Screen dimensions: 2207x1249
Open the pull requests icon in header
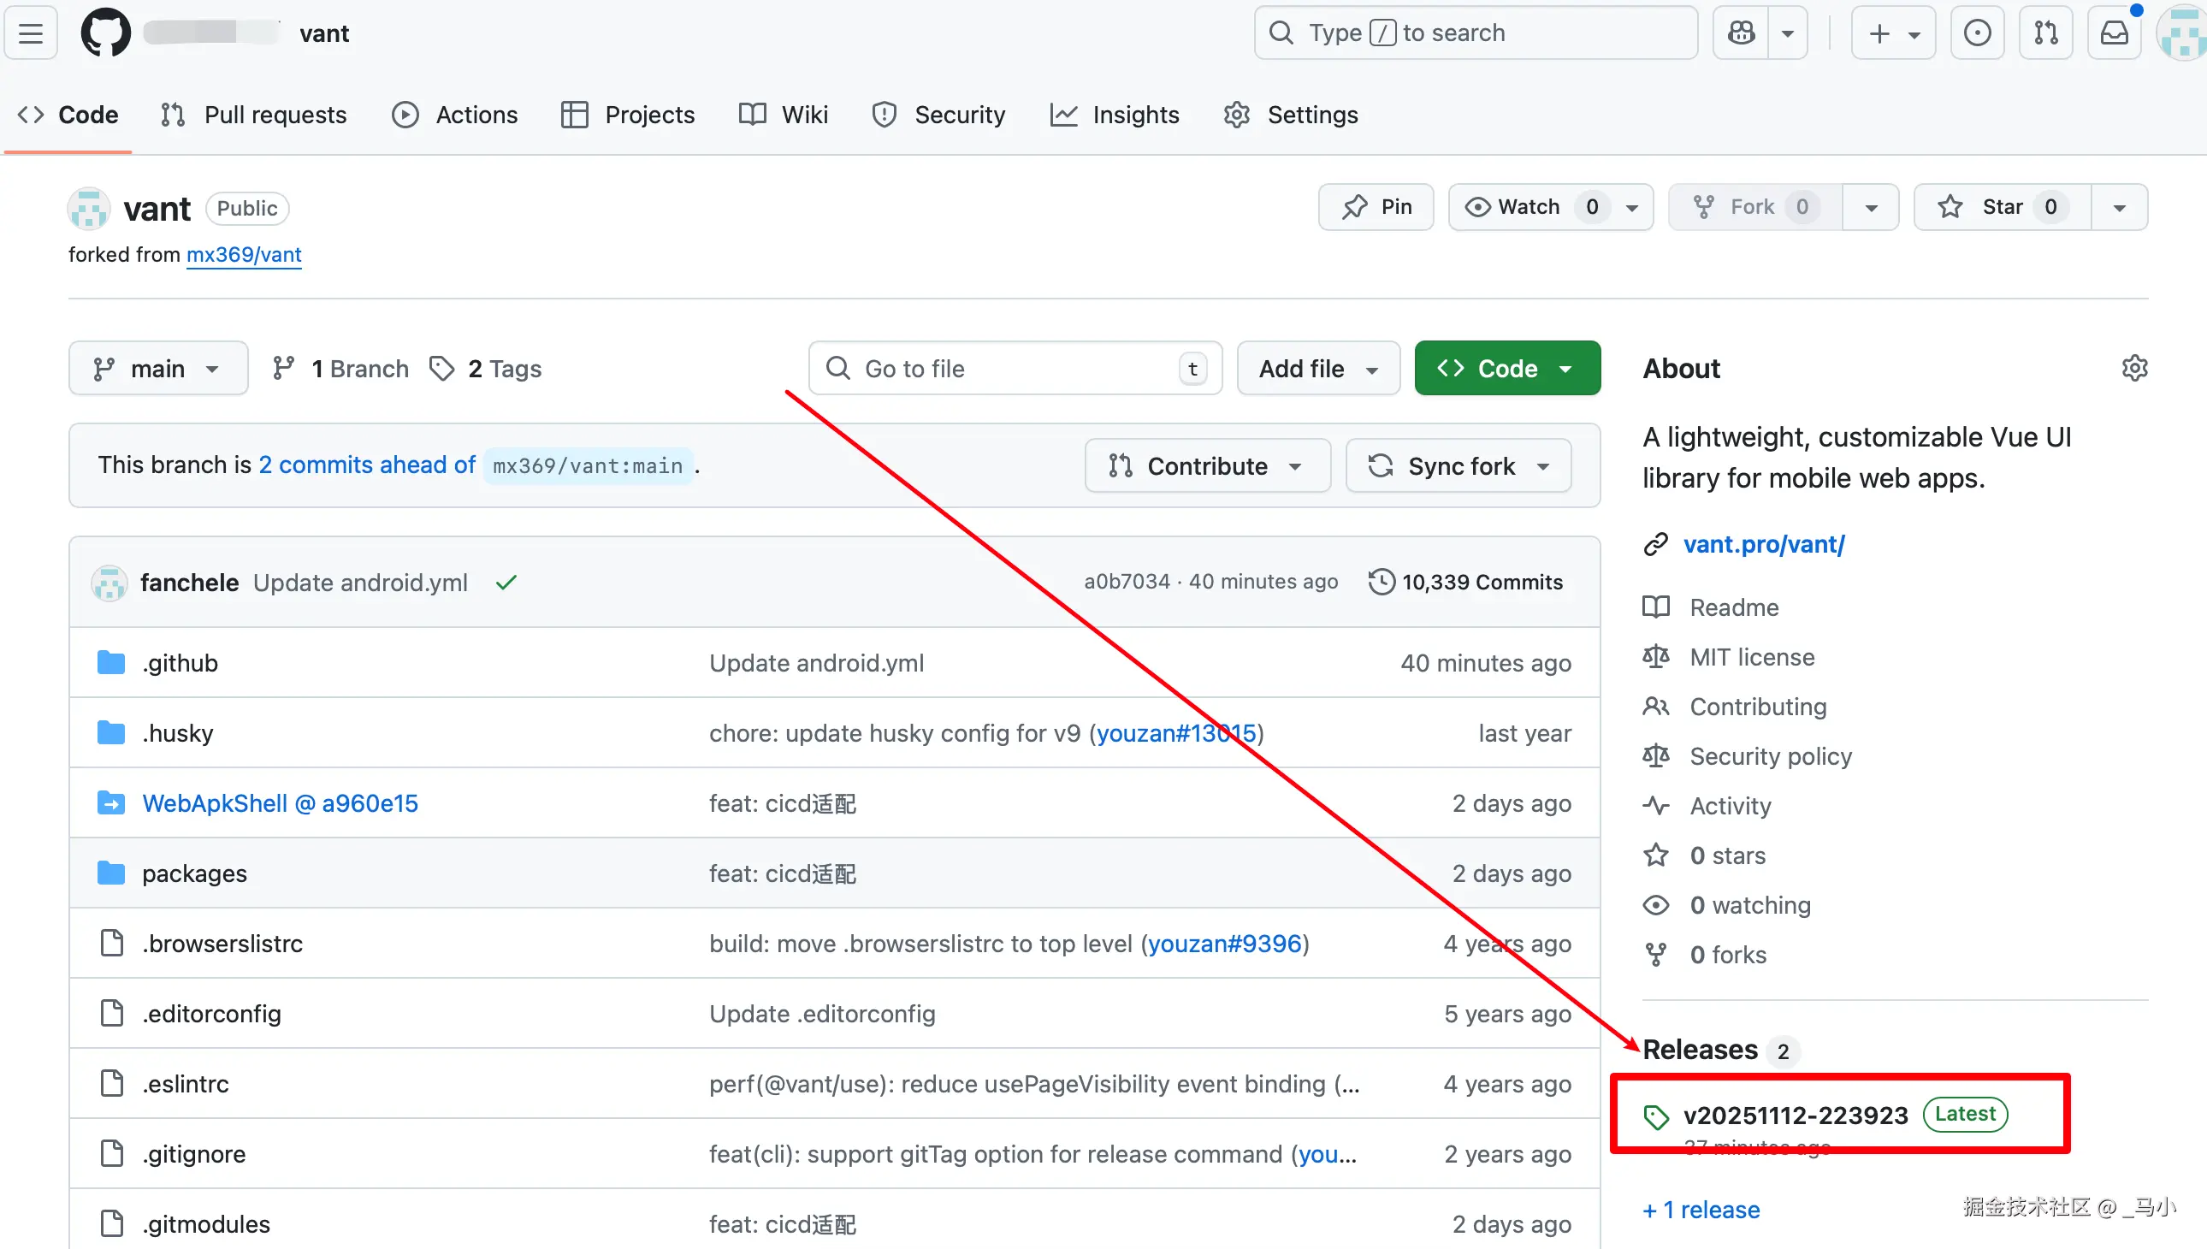pos(2045,33)
